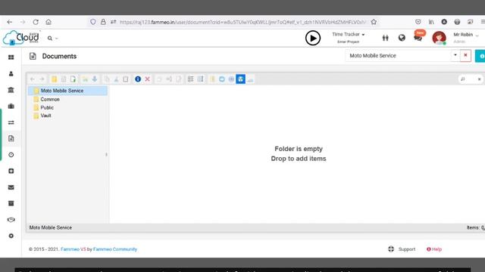
Task: Click the copy icon in file toolbar
Action: (x=107, y=79)
